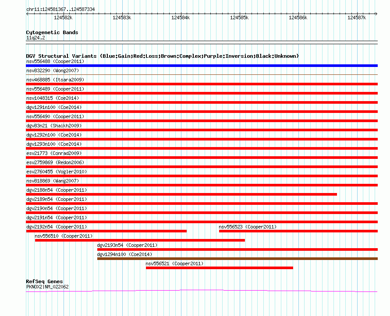Click the nsv832290 (Wong2007) label
Image resolution: width=390 pixels, height=316 pixels.
(53, 70)
